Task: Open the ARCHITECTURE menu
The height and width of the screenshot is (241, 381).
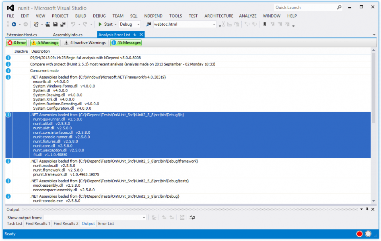Action: (x=219, y=16)
